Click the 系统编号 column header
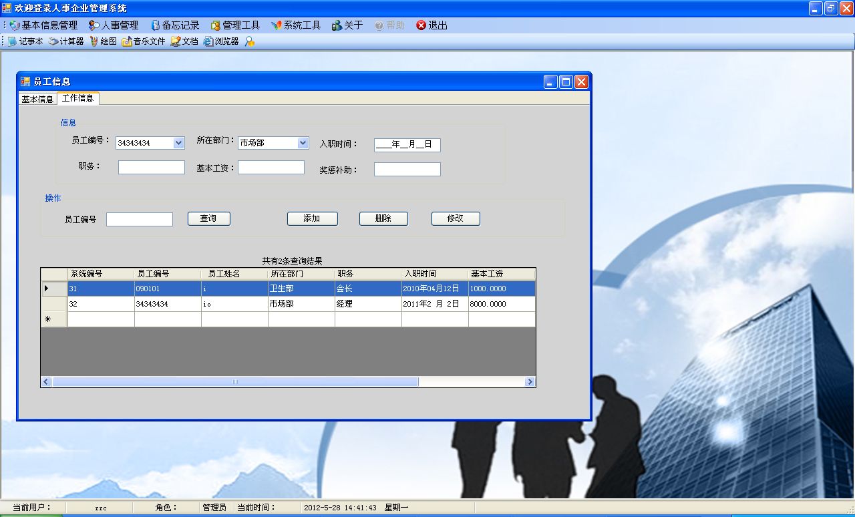This screenshot has width=855, height=517. click(101, 274)
